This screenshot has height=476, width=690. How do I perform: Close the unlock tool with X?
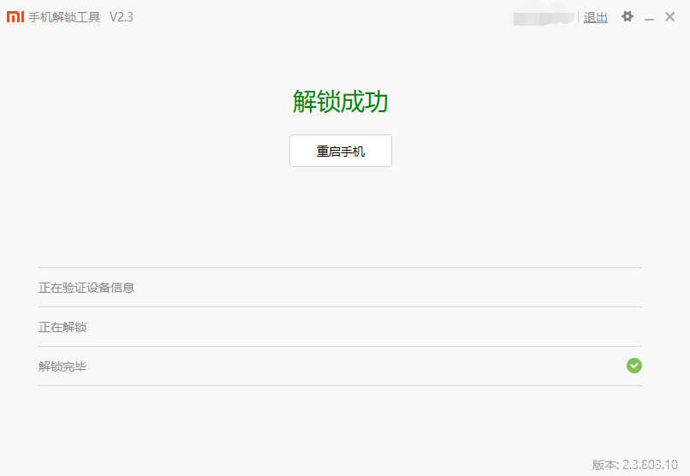pos(669,17)
